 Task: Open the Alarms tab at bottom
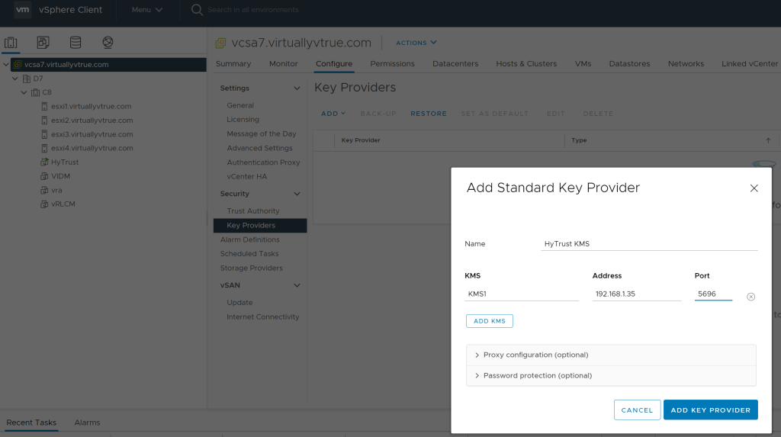click(87, 423)
